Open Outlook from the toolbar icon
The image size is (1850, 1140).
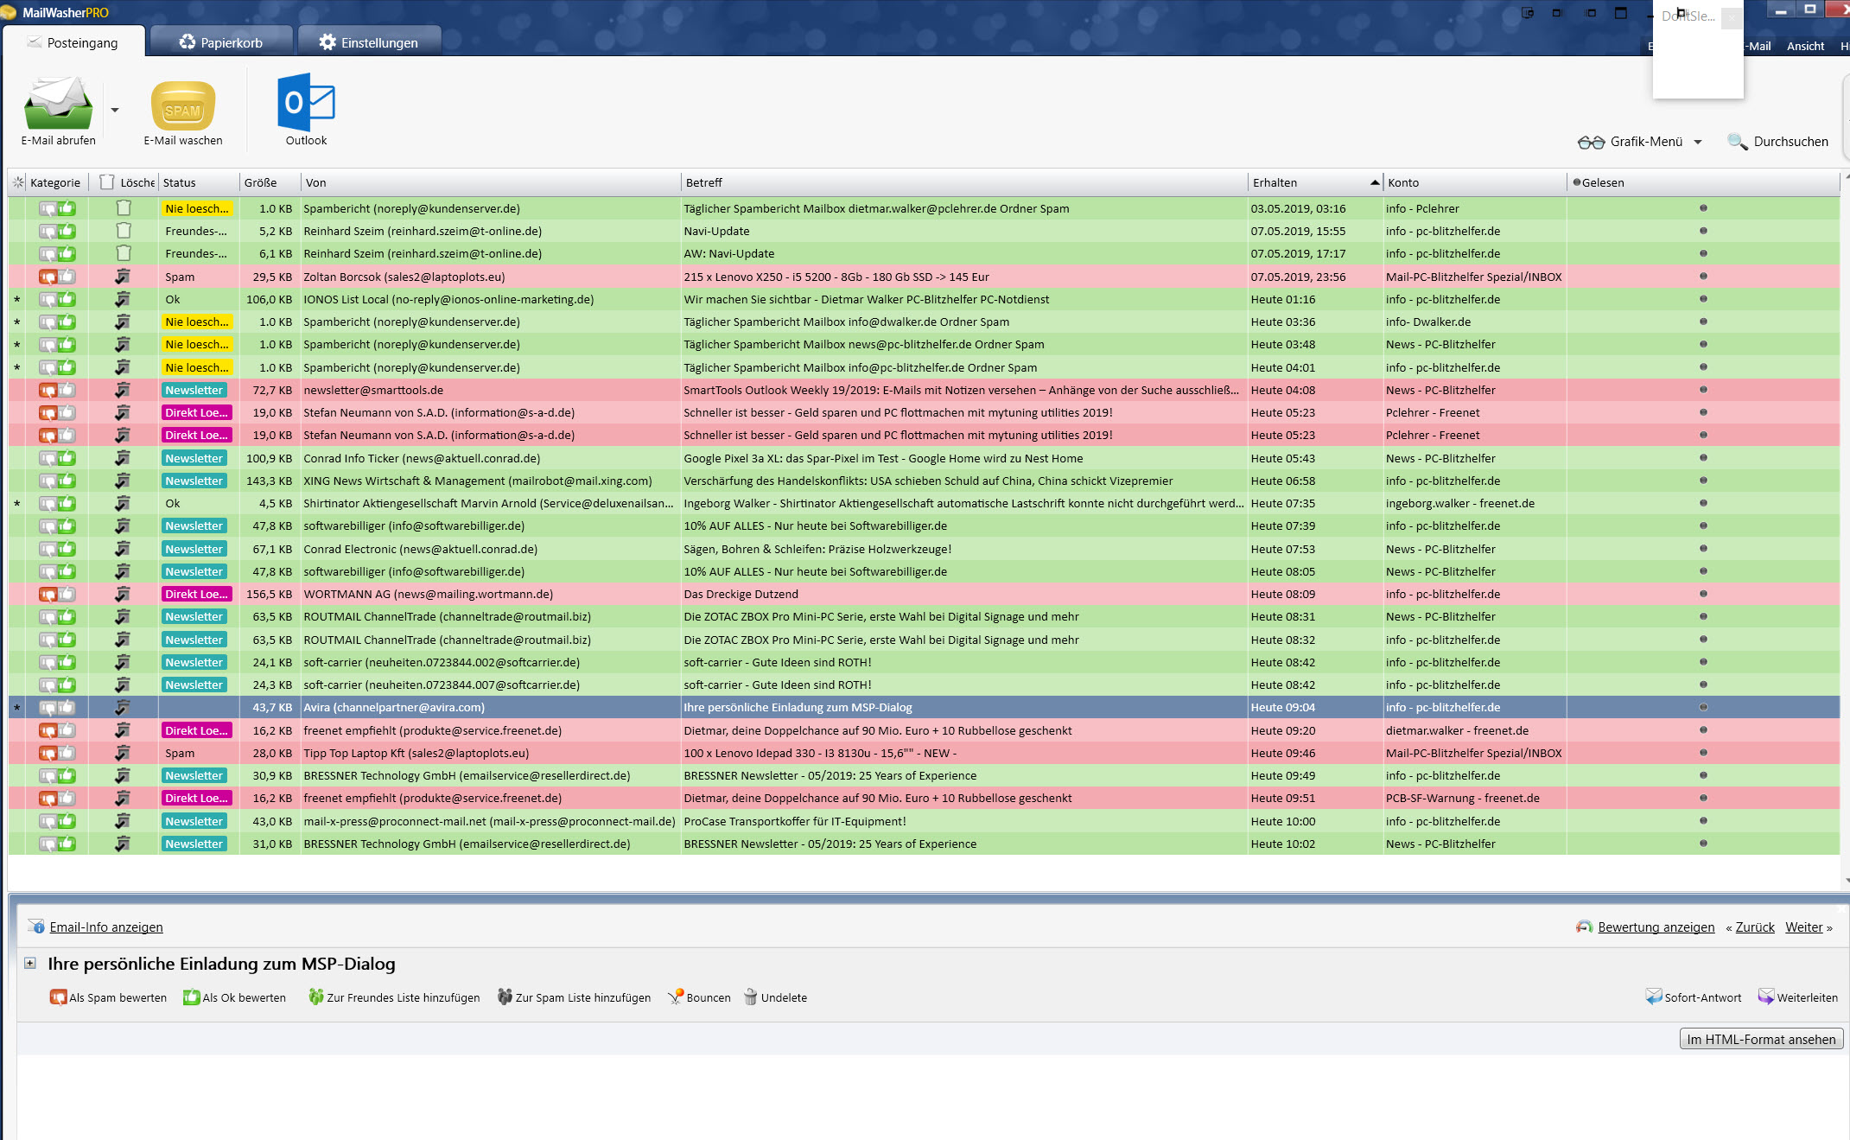coord(306,103)
